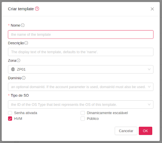The width and height of the screenshot is (162, 143).
Task: Focus the Descrição text field
Action: tap(81, 52)
